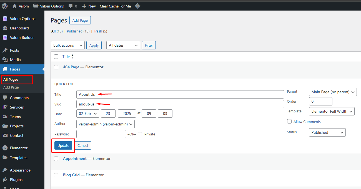Open the Trash pages filter link
The image size is (361, 189).
pos(98,31)
